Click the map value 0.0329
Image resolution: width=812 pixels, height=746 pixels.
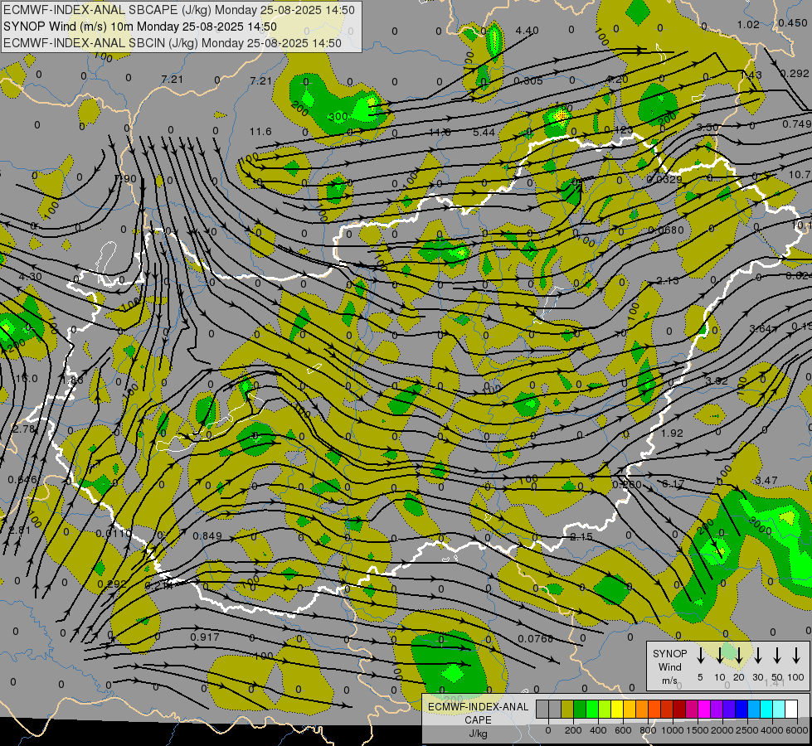(664, 179)
